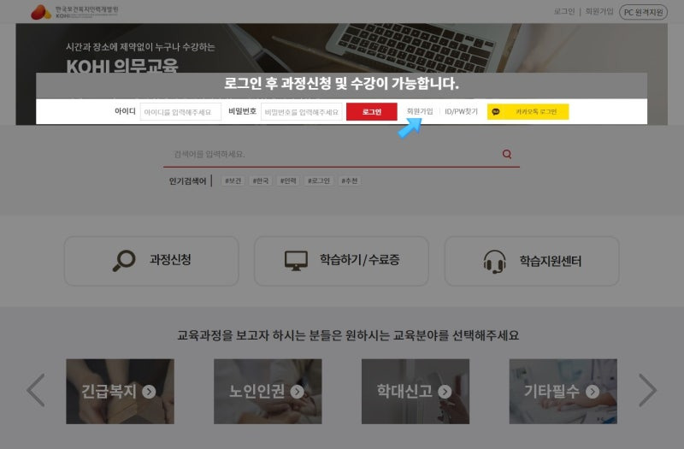Focus the 비밀번호 input field
The height and width of the screenshot is (449, 684).
tap(302, 112)
